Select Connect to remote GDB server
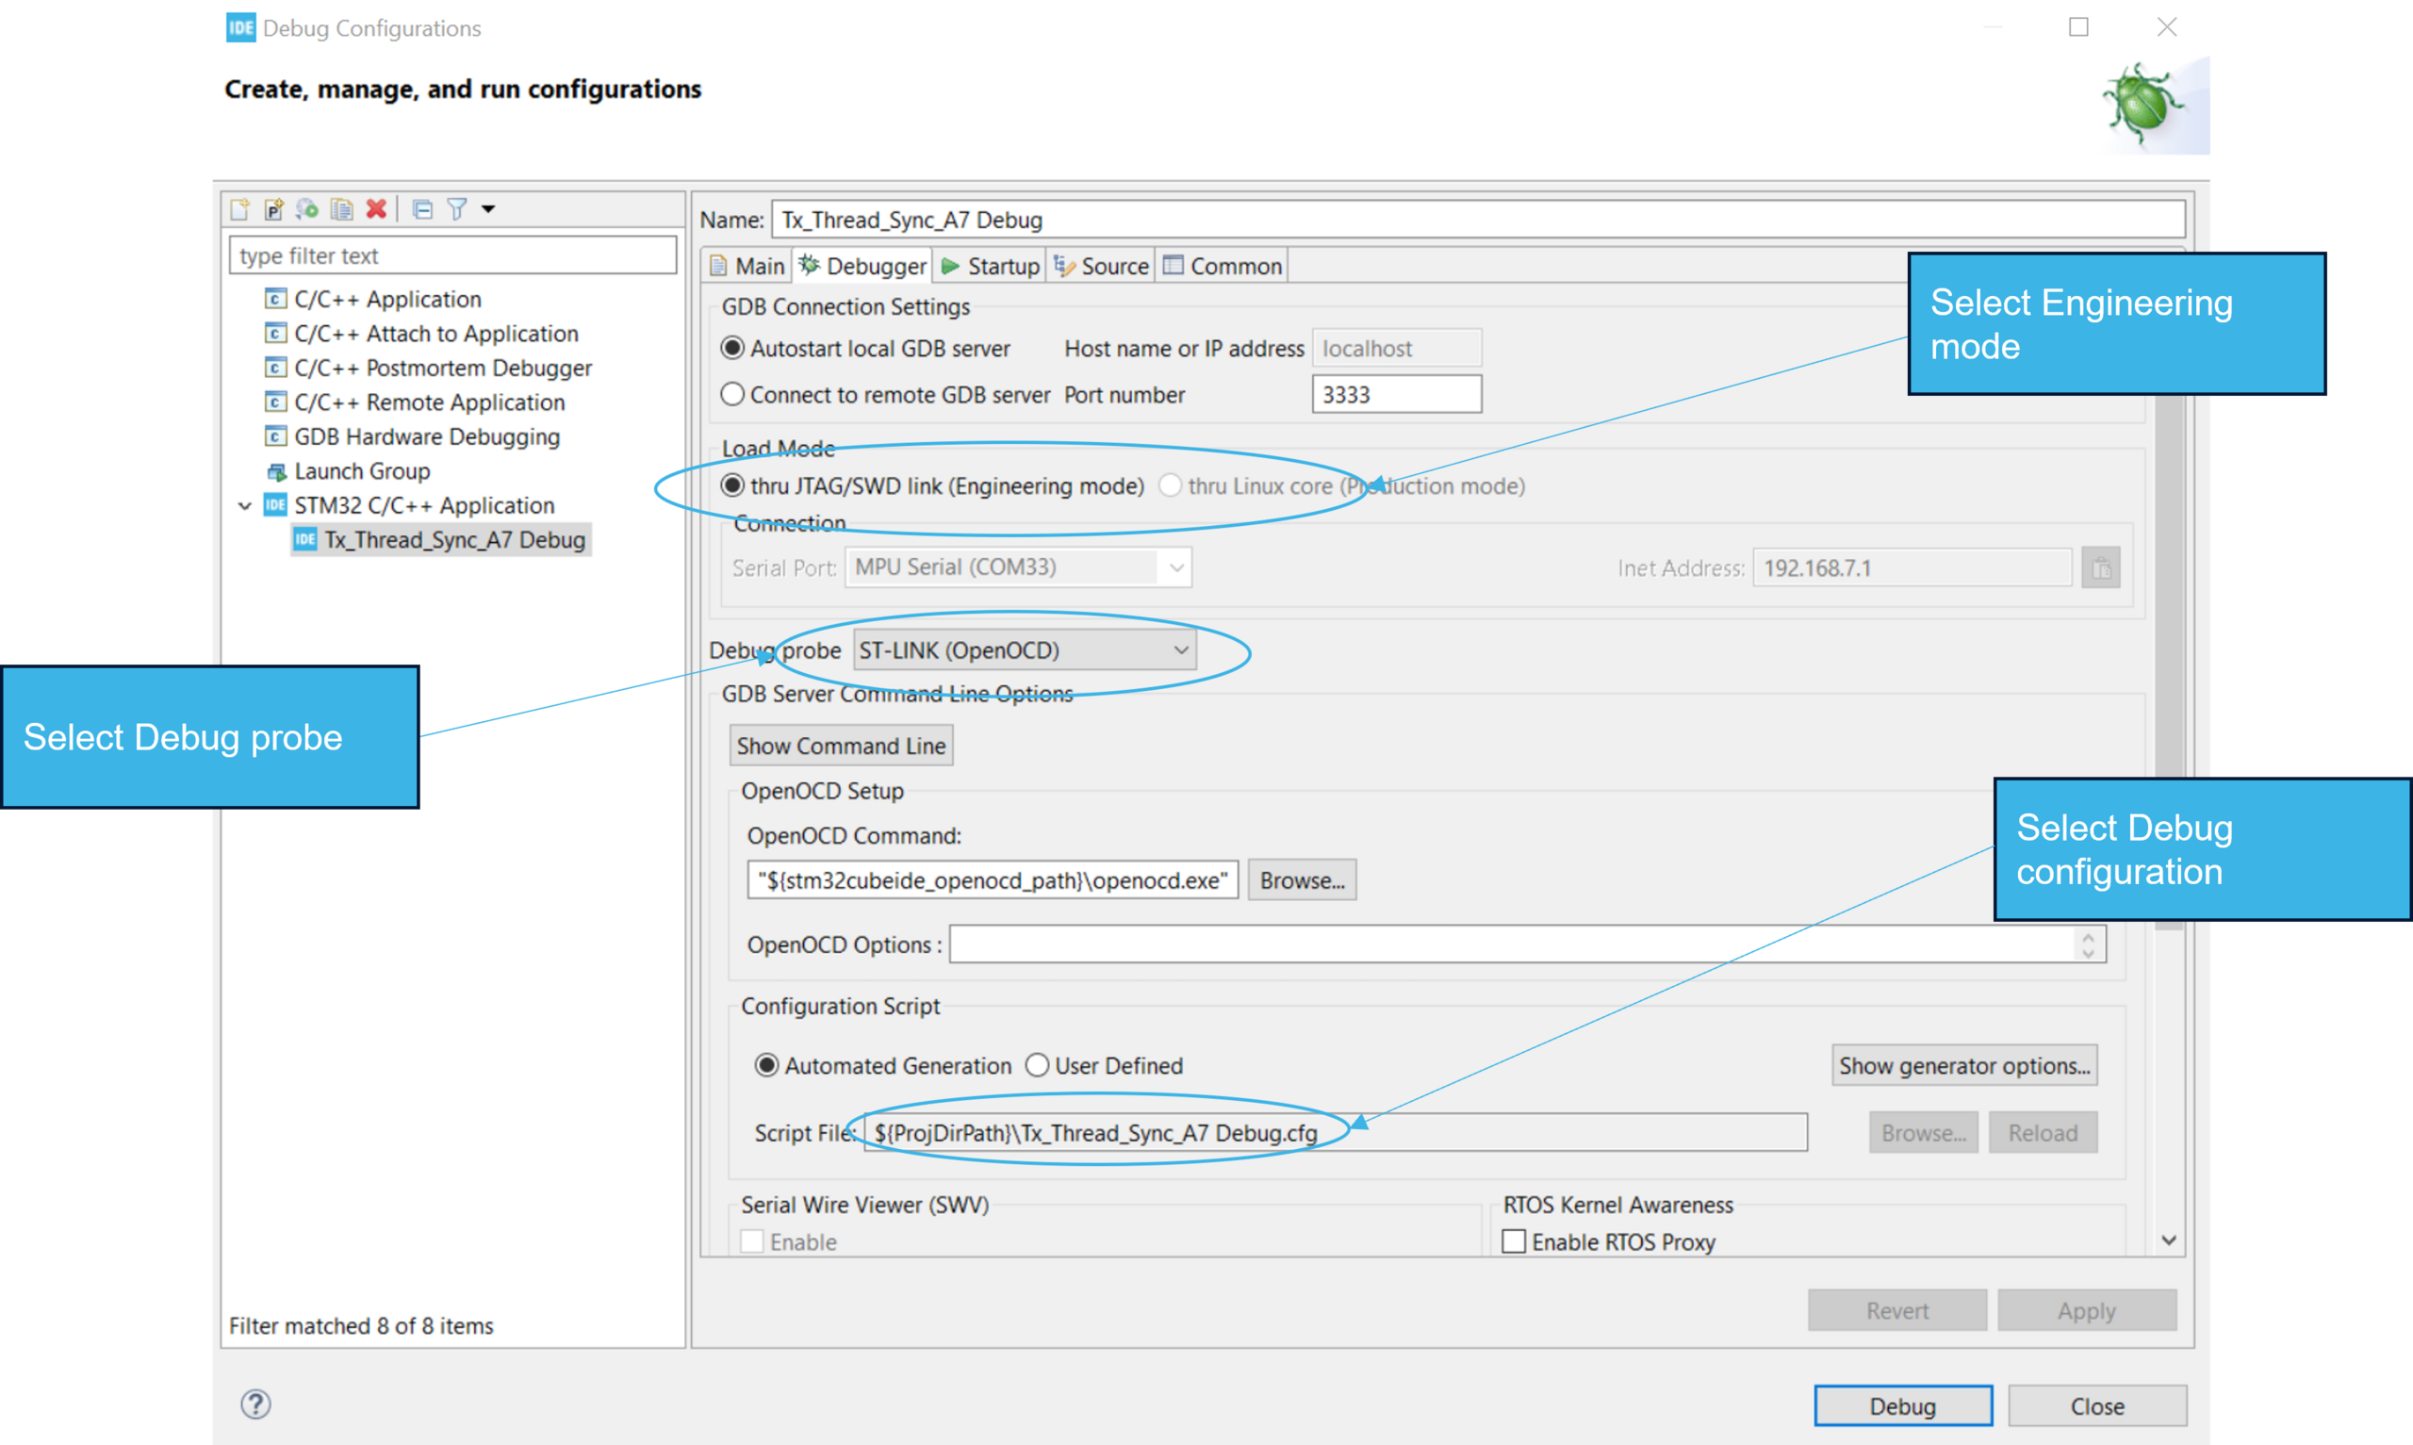The width and height of the screenshot is (2413, 1445). click(x=885, y=394)
